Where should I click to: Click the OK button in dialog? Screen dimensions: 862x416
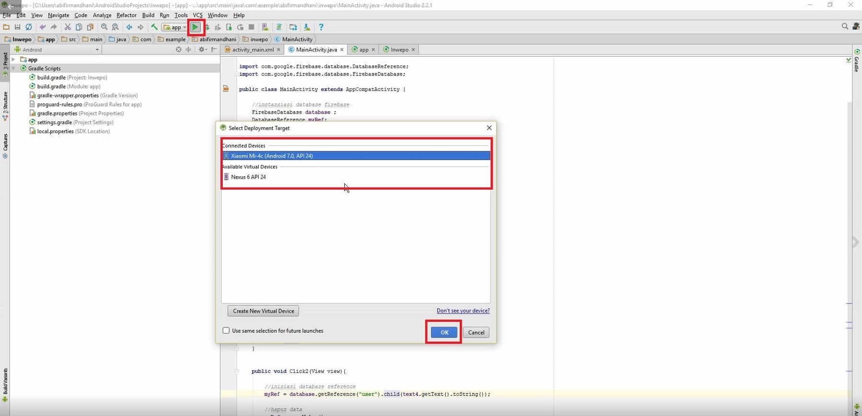(444, 332)
